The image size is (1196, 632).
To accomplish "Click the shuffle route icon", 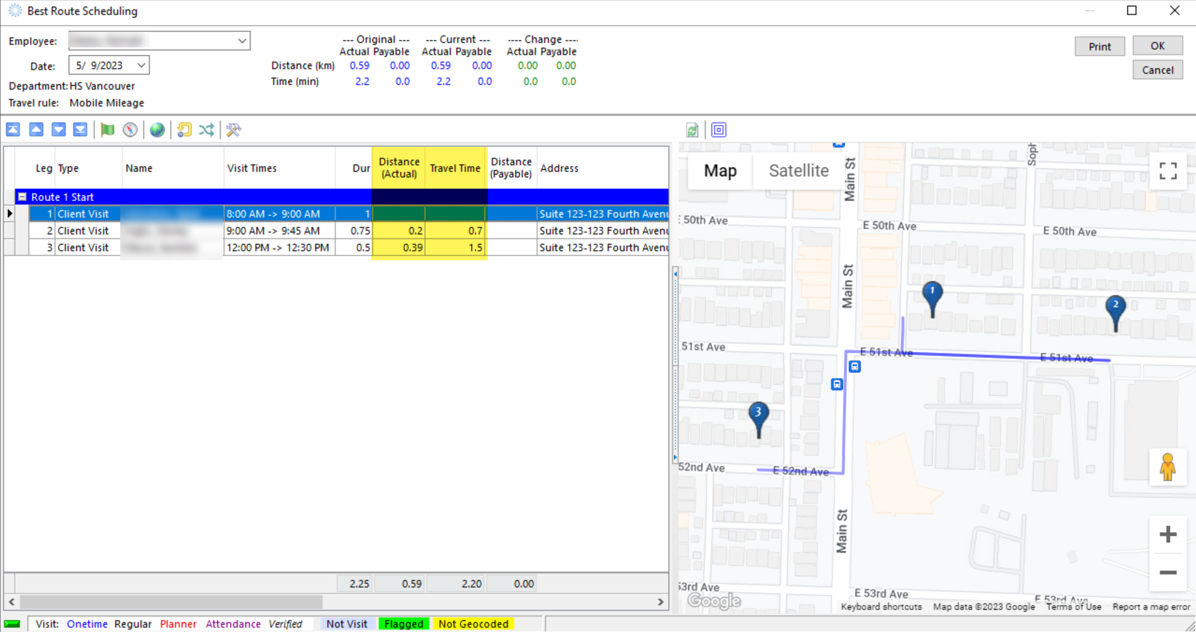I will (206, 130).
